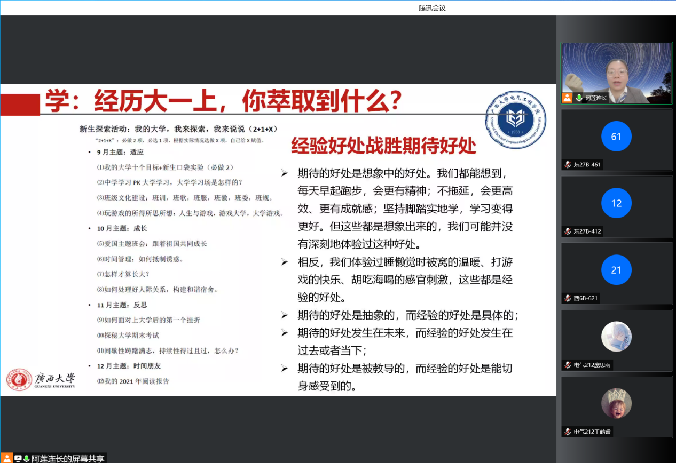Viewport: 676px width, 463px height.
Task: Click the 东27B-461 participant name label
Action: (x=587, y=165)
